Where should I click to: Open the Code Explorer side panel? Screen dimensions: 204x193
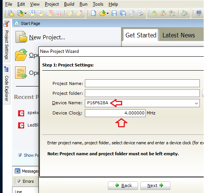click(6, 84)
